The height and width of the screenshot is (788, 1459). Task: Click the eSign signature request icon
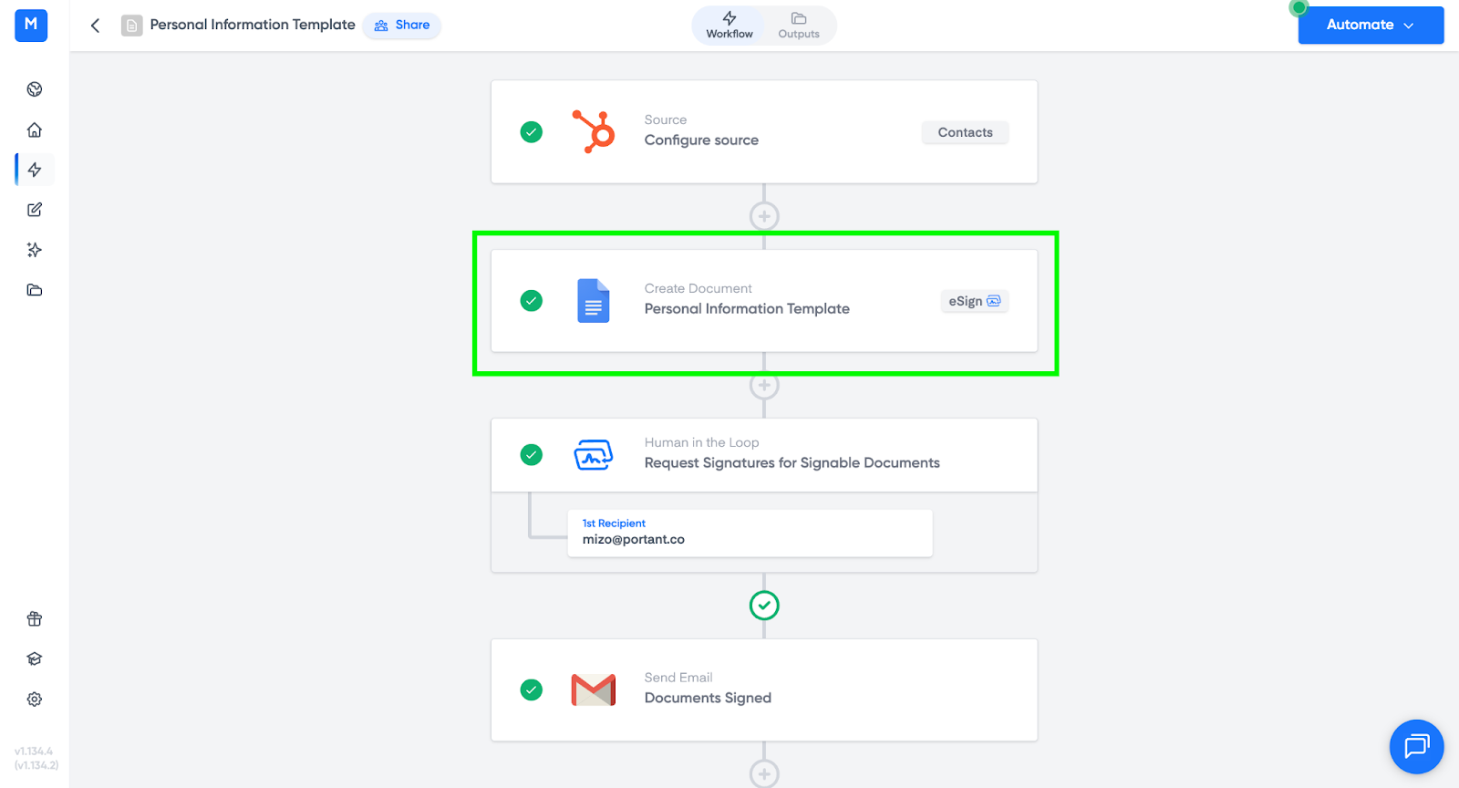(593, 454)
